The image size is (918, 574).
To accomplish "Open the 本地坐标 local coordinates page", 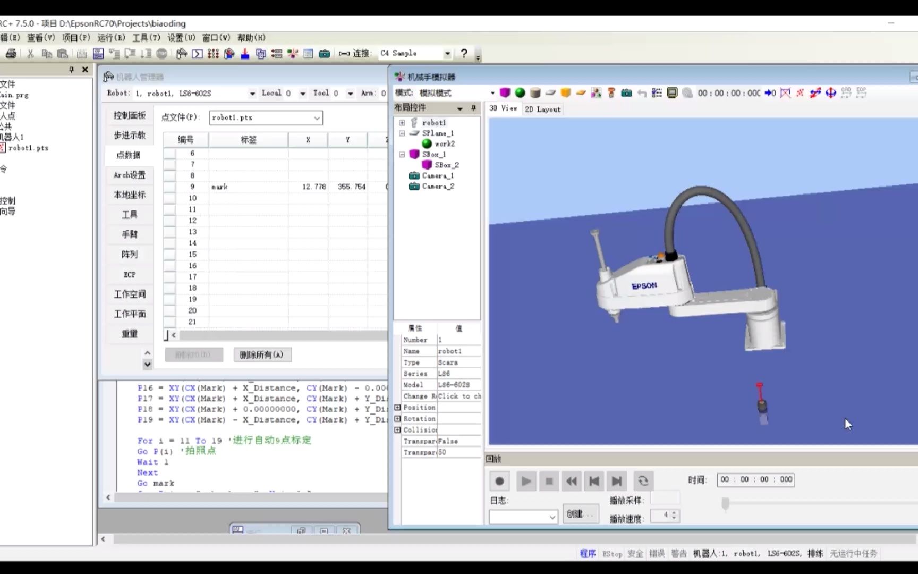I will point(130,195).
